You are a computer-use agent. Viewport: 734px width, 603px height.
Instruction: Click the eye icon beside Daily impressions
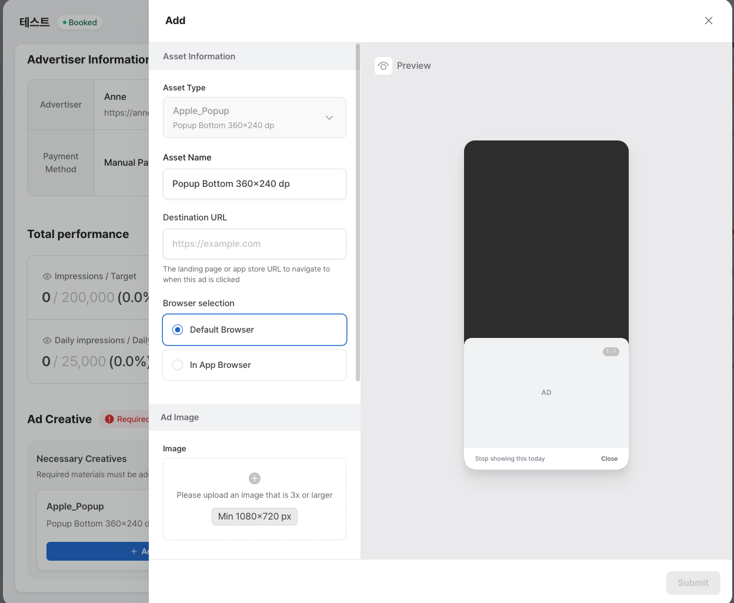(x=47, y=340)
